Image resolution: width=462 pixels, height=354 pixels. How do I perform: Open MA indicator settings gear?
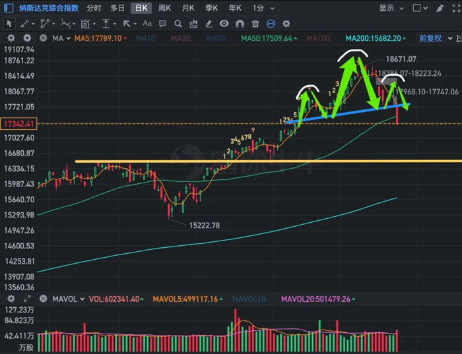[11, 38]
